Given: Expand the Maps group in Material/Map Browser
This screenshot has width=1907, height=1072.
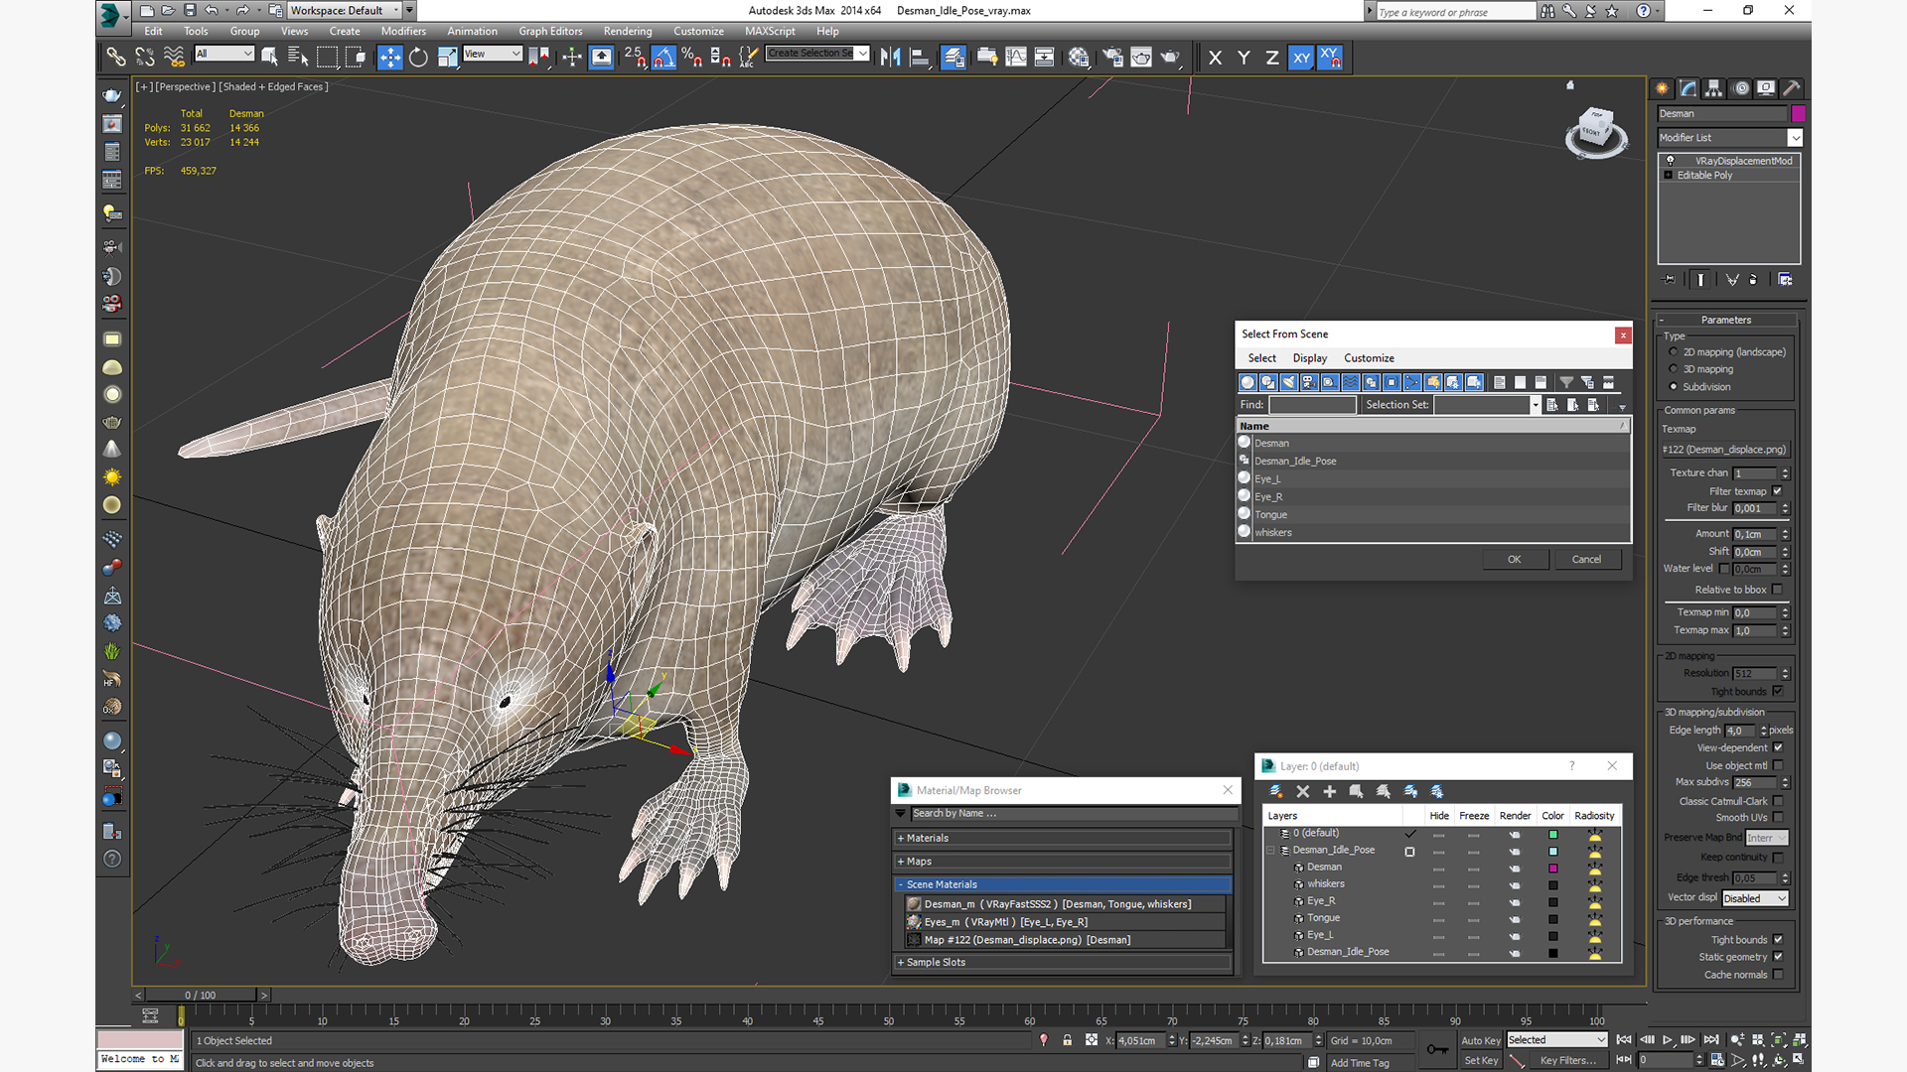Looking at the screenshot, I should [x=1063, y=862].
